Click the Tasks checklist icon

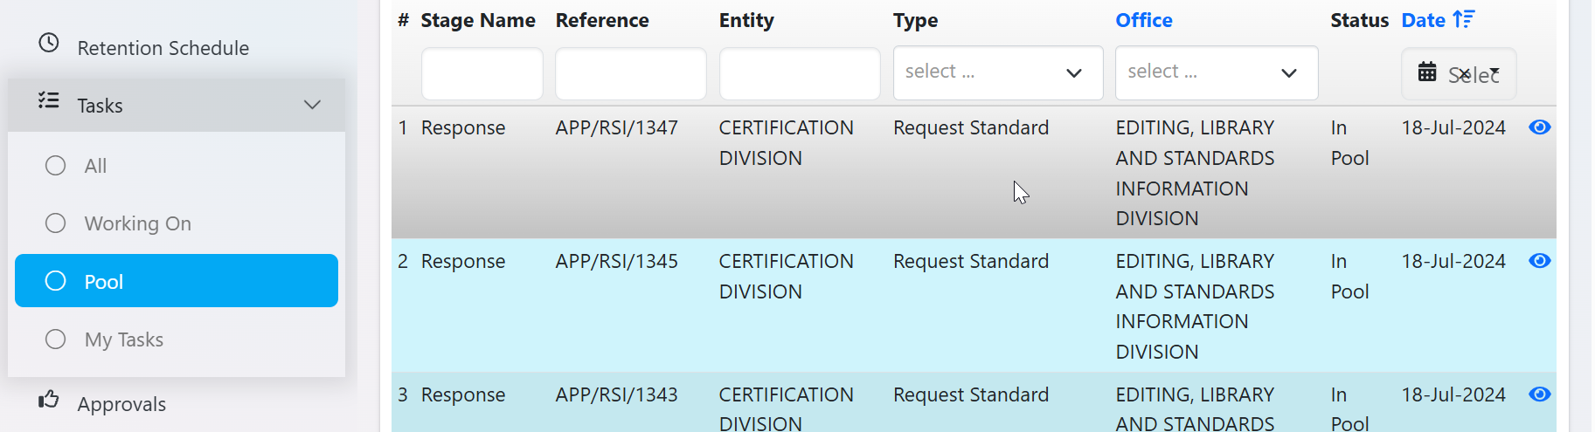[49, 101]
